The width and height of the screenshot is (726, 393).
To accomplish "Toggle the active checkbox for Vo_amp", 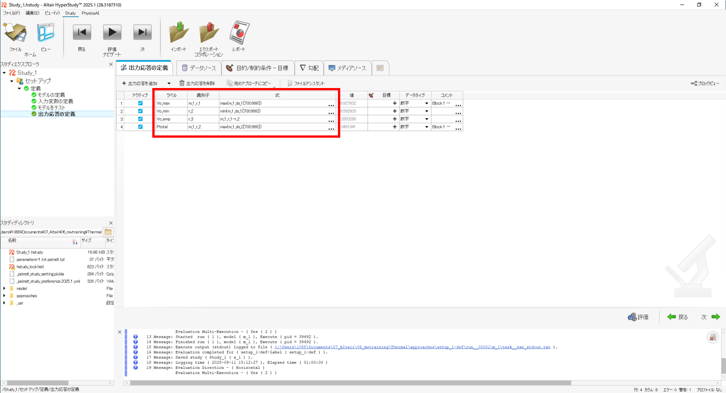I will click(140, 119).
